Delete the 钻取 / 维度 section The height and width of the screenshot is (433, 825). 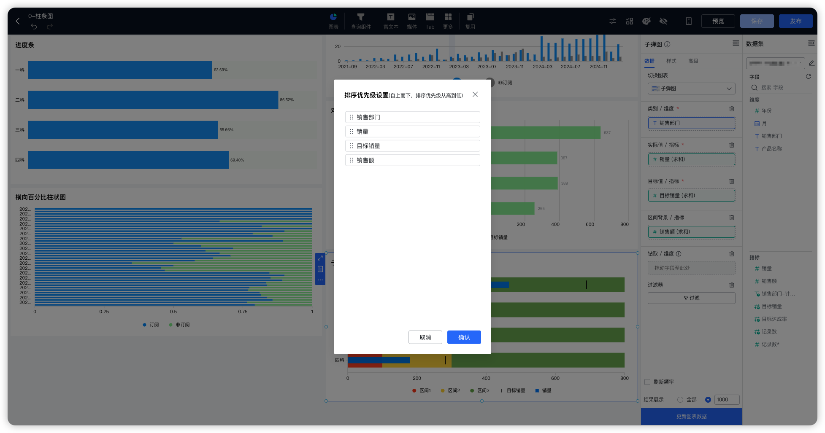point(732,254)
